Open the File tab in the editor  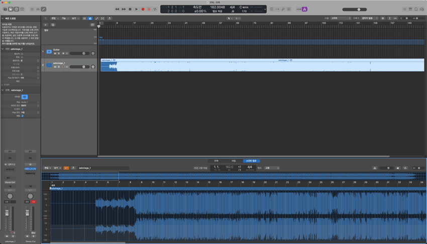234,161
